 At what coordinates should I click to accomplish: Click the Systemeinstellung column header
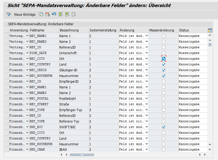point(104,30)
